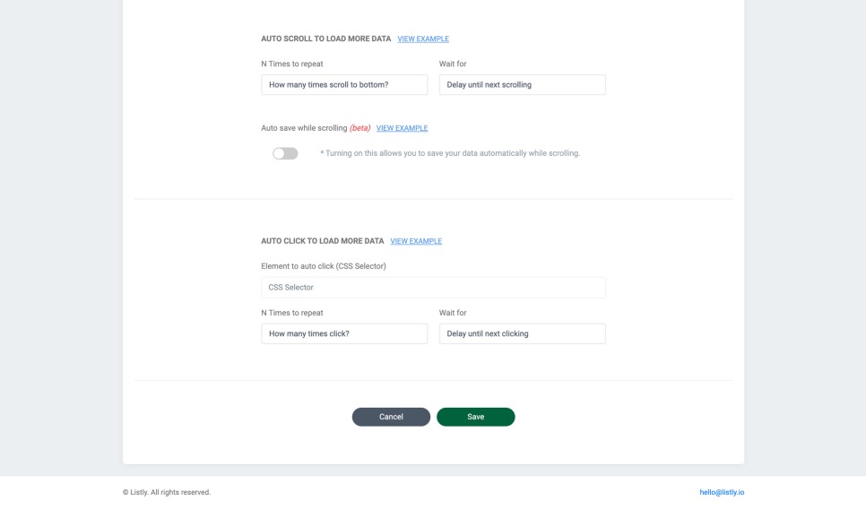
Task: Open 'Delay until next scrolling' dropdown
Action: (x=522, y=85)
